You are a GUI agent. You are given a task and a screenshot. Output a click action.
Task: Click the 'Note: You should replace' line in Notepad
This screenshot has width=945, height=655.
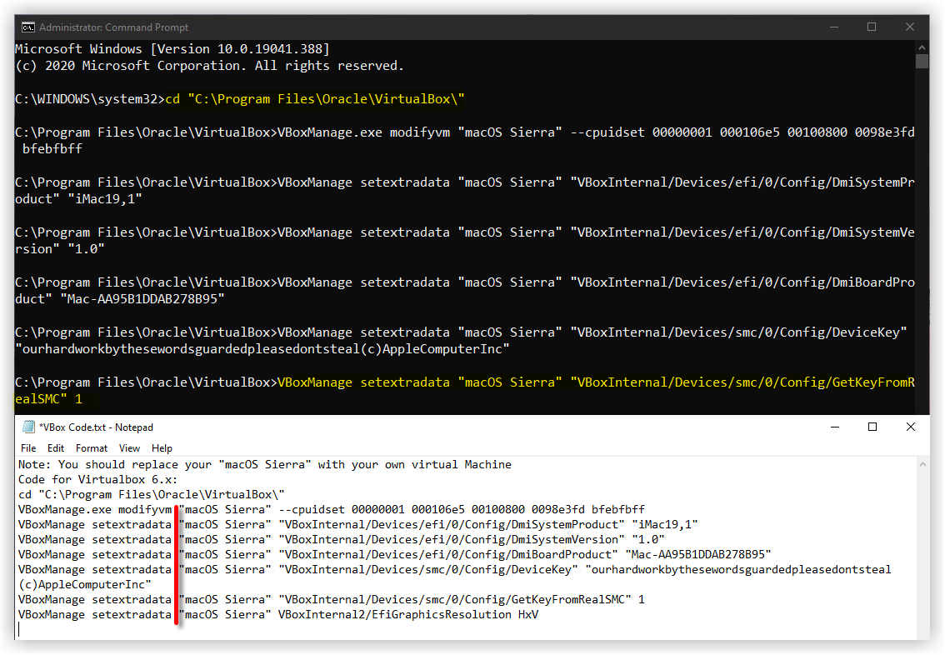pos(264,465)
